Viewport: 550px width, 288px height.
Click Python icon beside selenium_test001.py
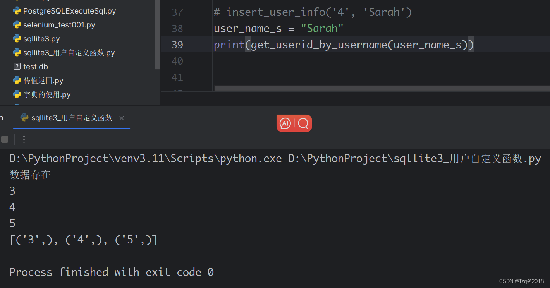pos(17,25)
